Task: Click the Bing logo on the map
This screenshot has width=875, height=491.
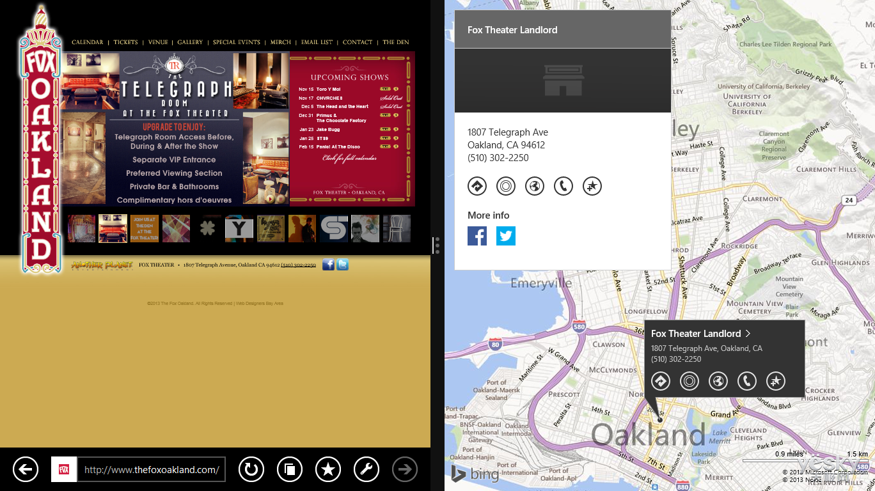Action: (x=475, y=474)
